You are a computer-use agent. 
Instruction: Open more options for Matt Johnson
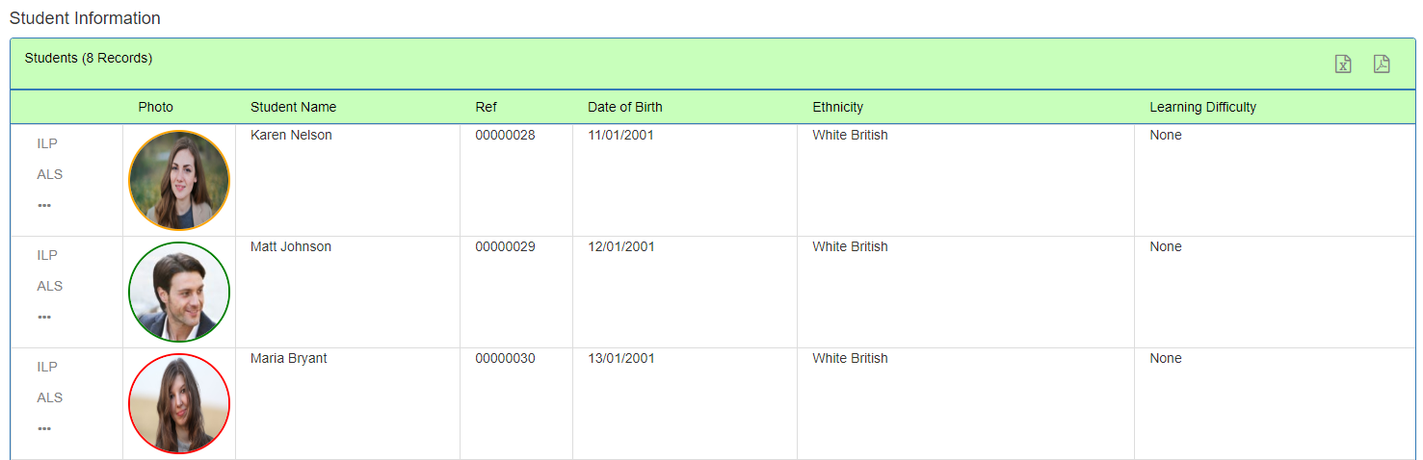44,317
